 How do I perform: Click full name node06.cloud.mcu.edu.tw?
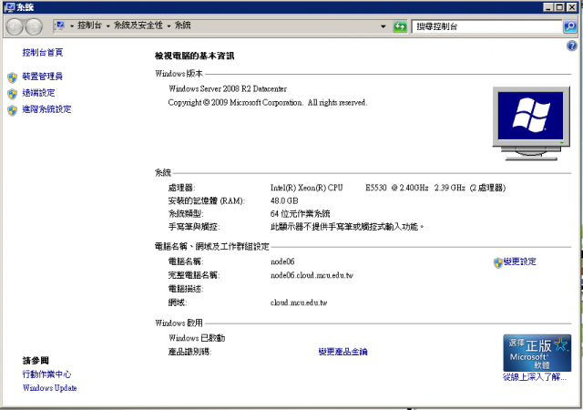click(312, 275)
